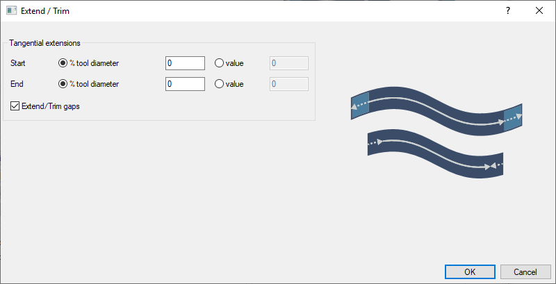Image resolution: width=556 pixels, height=284 pixels.
Task: Focus the End % tool diameter field
Action: coord(185,84)
